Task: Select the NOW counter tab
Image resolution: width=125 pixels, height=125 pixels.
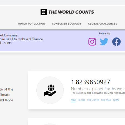Action: (x=73, y=100)
